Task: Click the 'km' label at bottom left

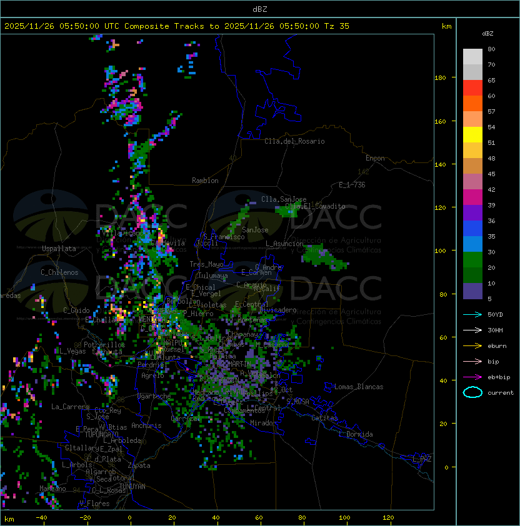Action: click(x=9, y=519)
